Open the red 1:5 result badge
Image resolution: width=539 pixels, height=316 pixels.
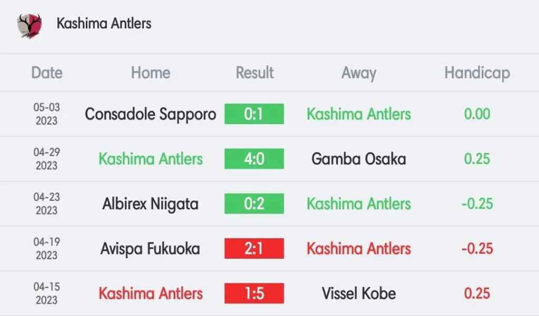click(x=254, y=293)
